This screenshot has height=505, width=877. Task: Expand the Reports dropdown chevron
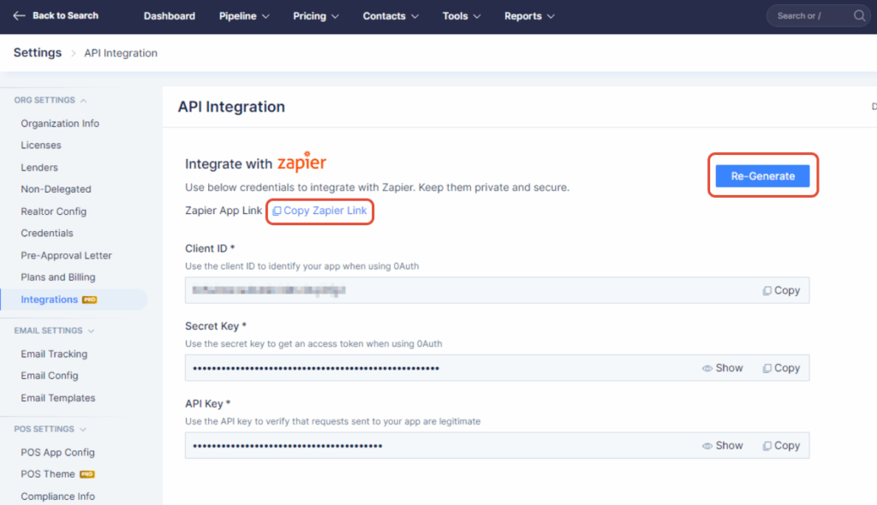pos(551,17)
